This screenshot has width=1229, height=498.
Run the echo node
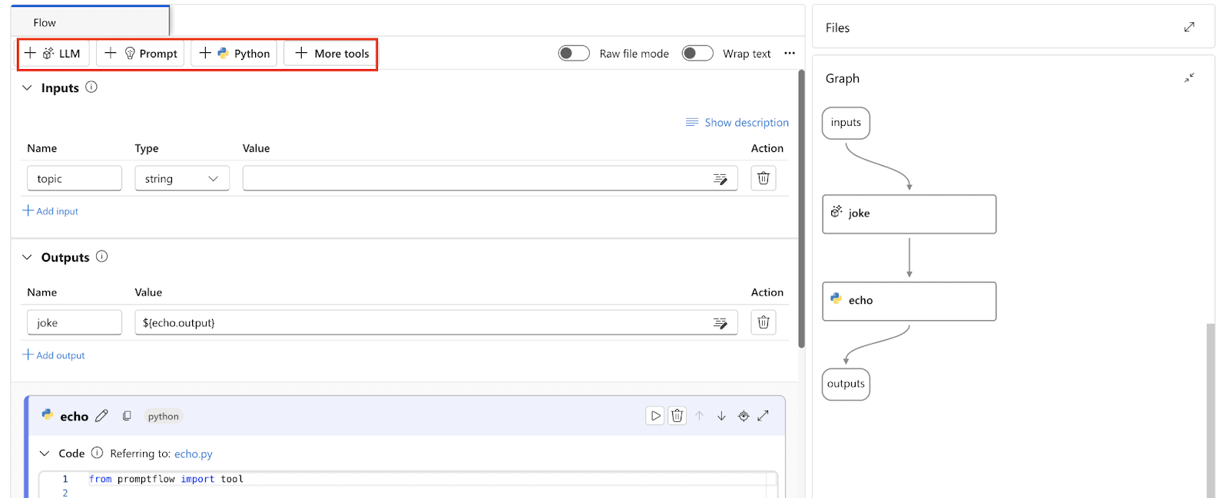click(655, 416)
